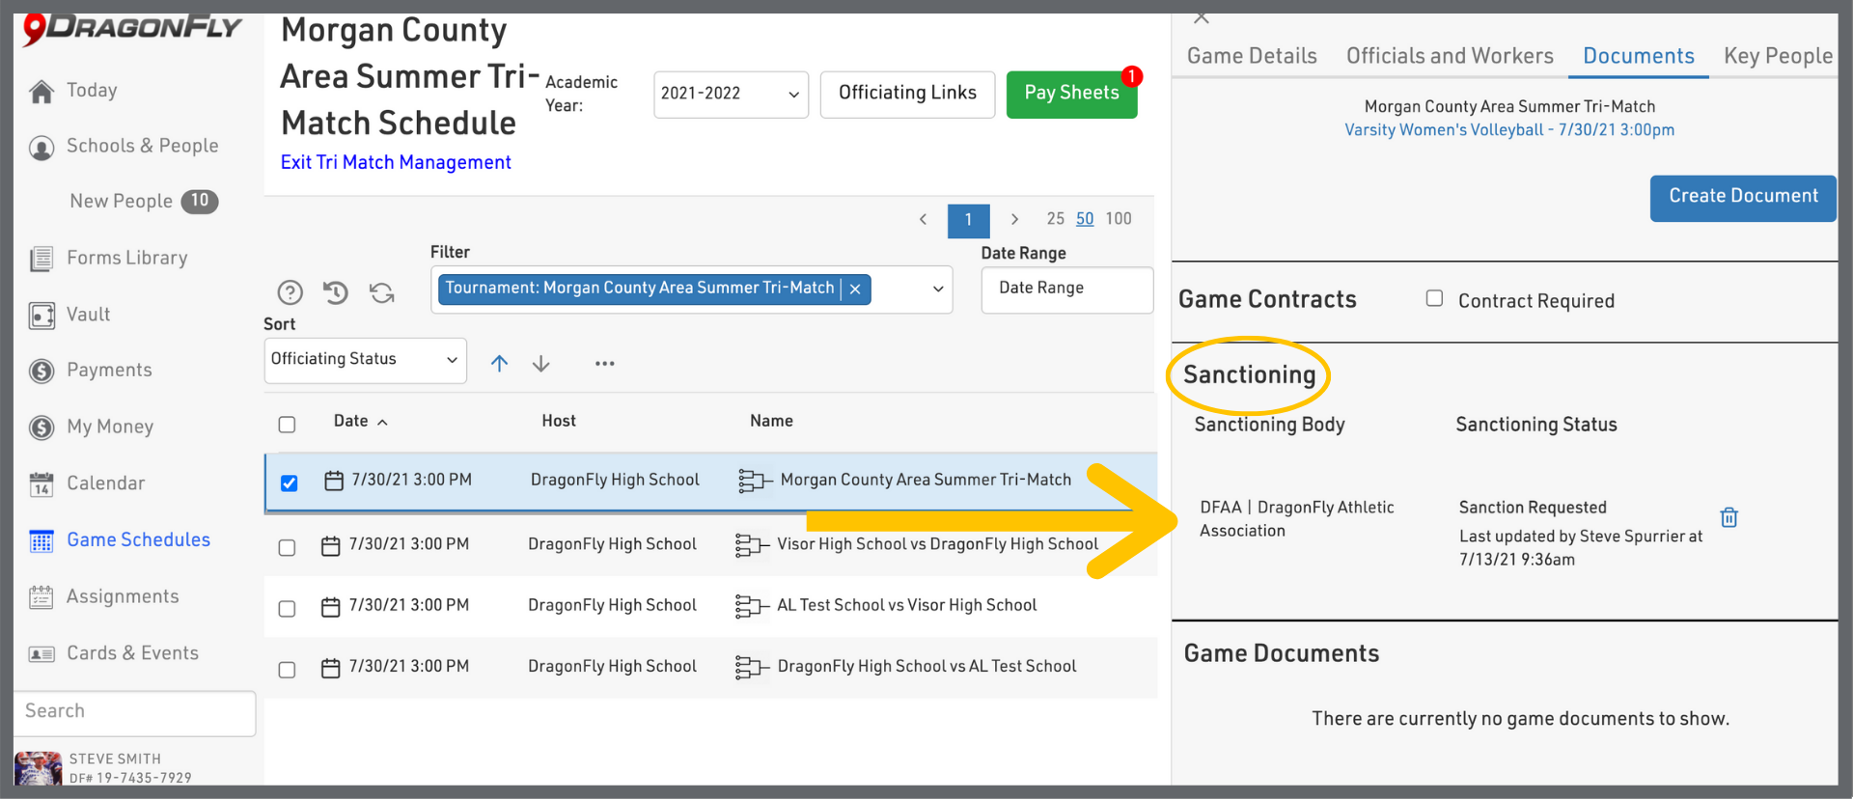Screen dimensions: 1853x800
Task: Open Vault from the sidebar
Action: click(x=88, y=315)
